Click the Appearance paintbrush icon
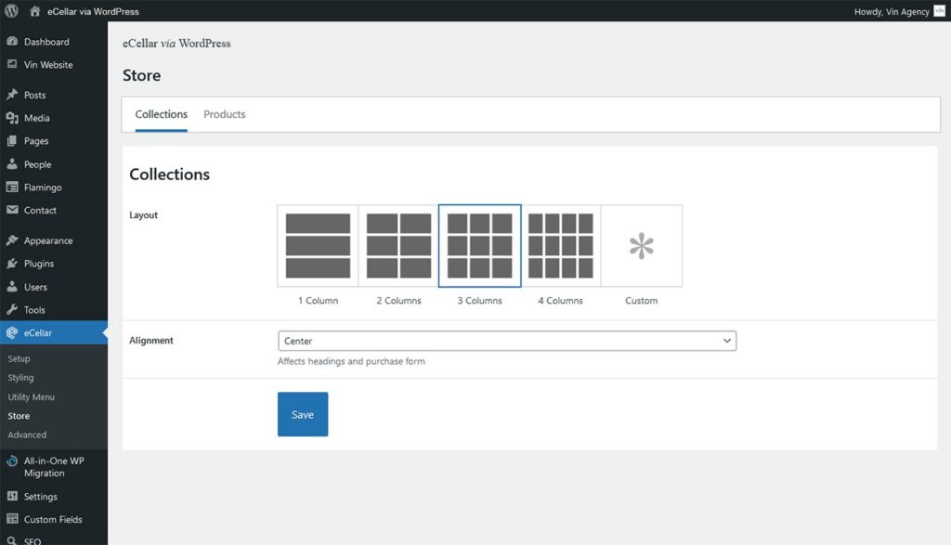 12,240
